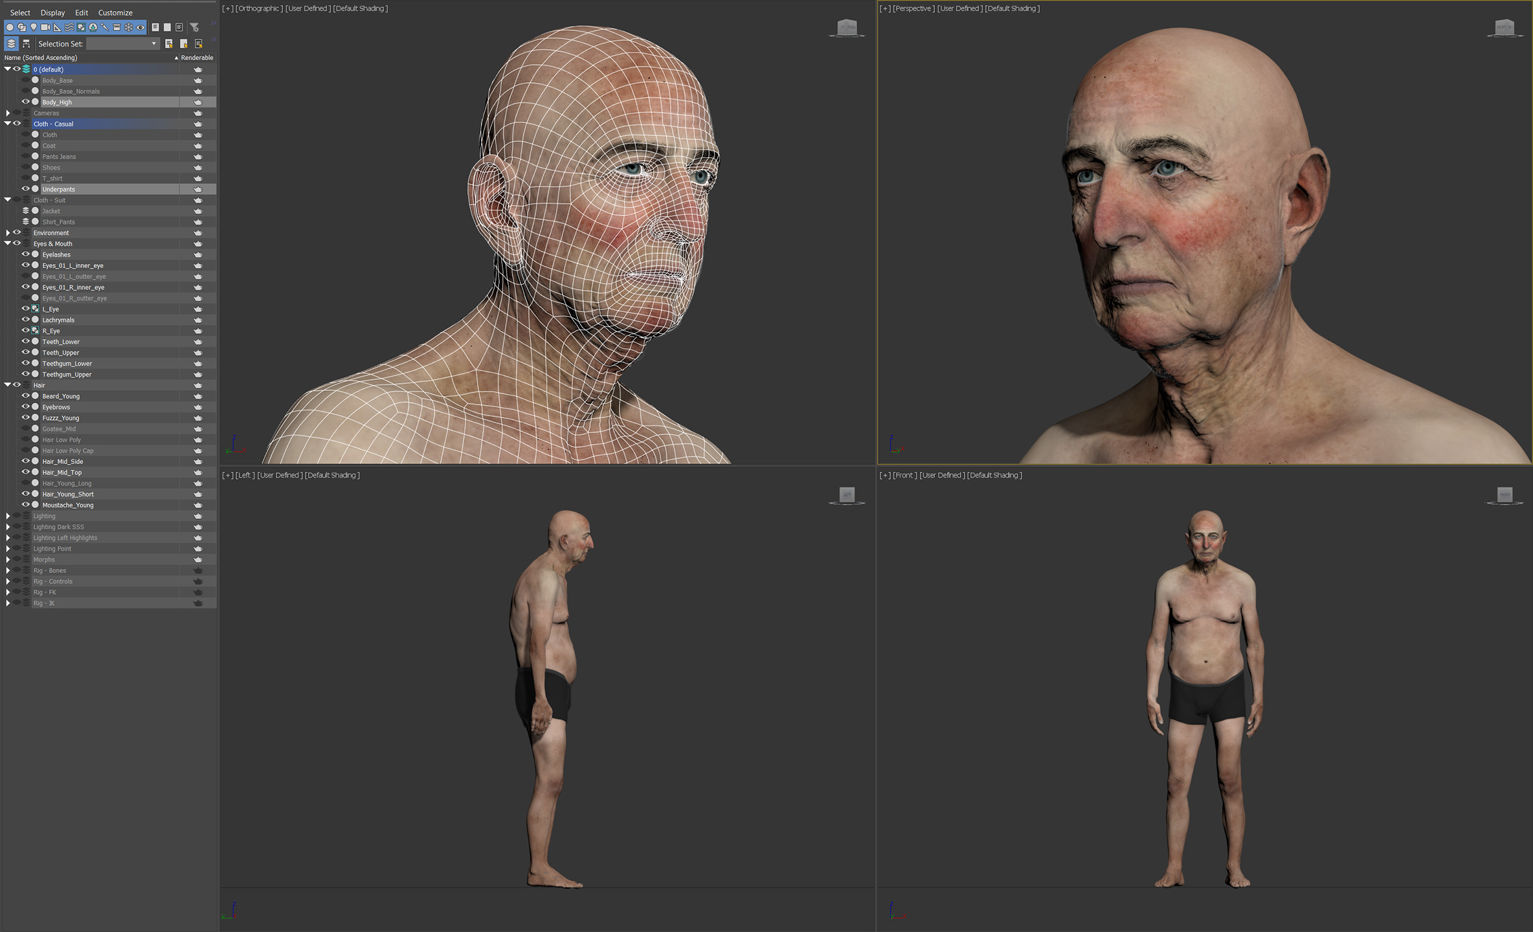Hide the Teeth_Lower object
This screenshot has width=1533, height=932.
point(26,341)
